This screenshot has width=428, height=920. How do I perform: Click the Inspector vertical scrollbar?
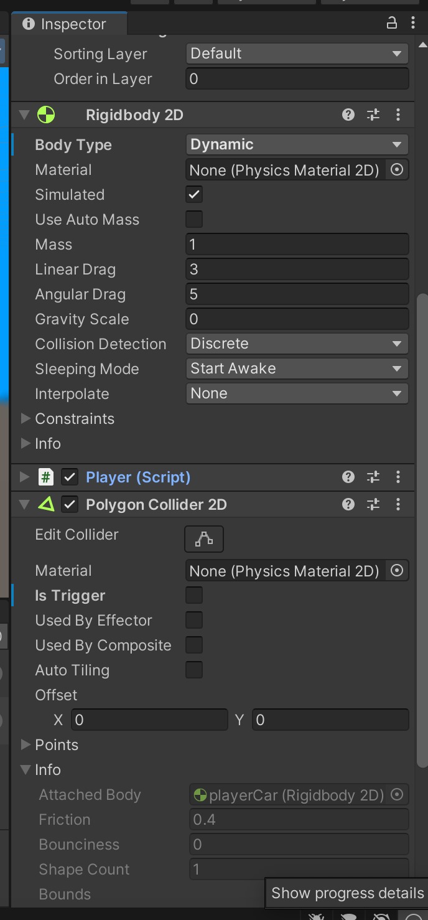tap(422, 529)
